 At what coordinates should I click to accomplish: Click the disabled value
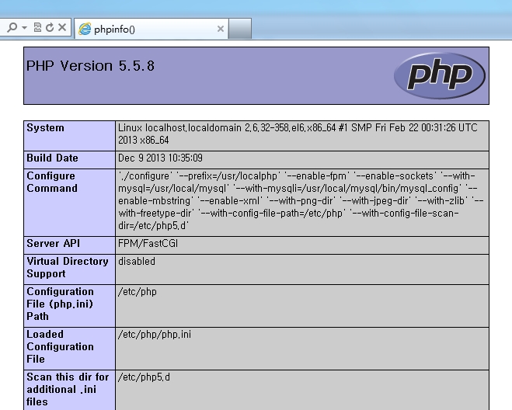[x=137, y=262]
